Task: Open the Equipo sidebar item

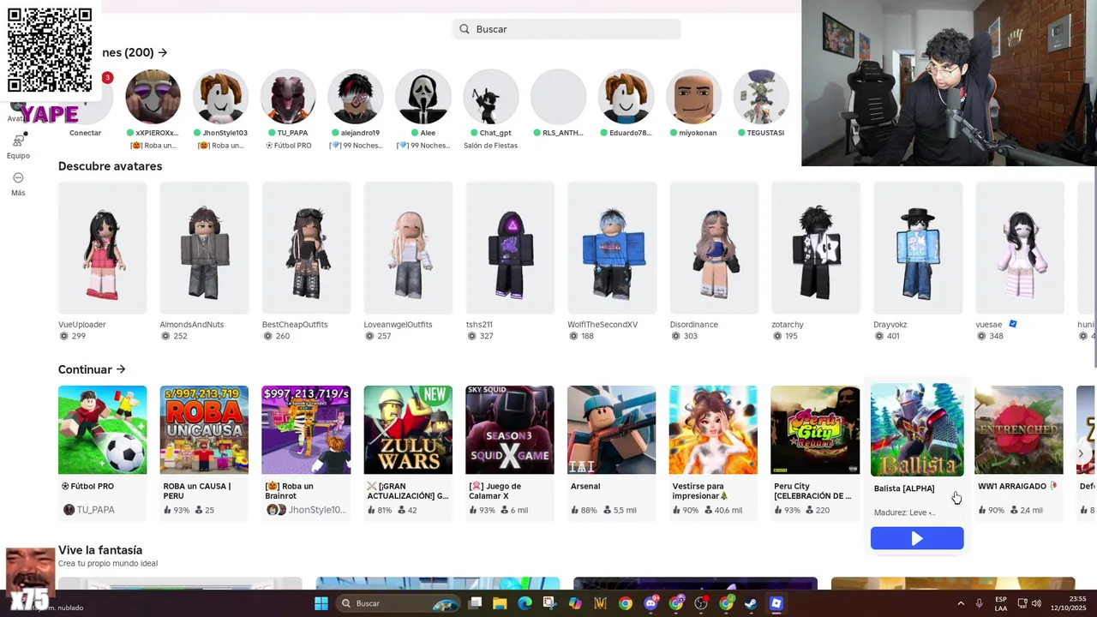Action: coord(18,146)
